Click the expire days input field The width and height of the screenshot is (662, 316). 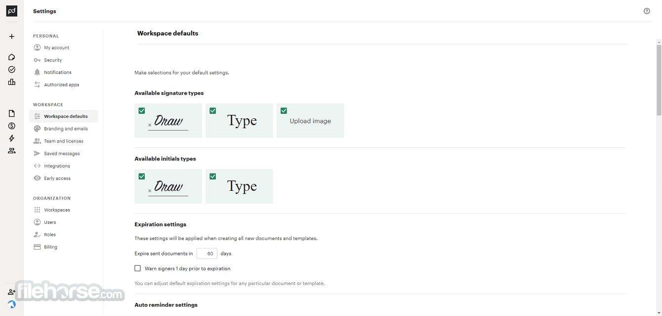click(x=207, y=253)
